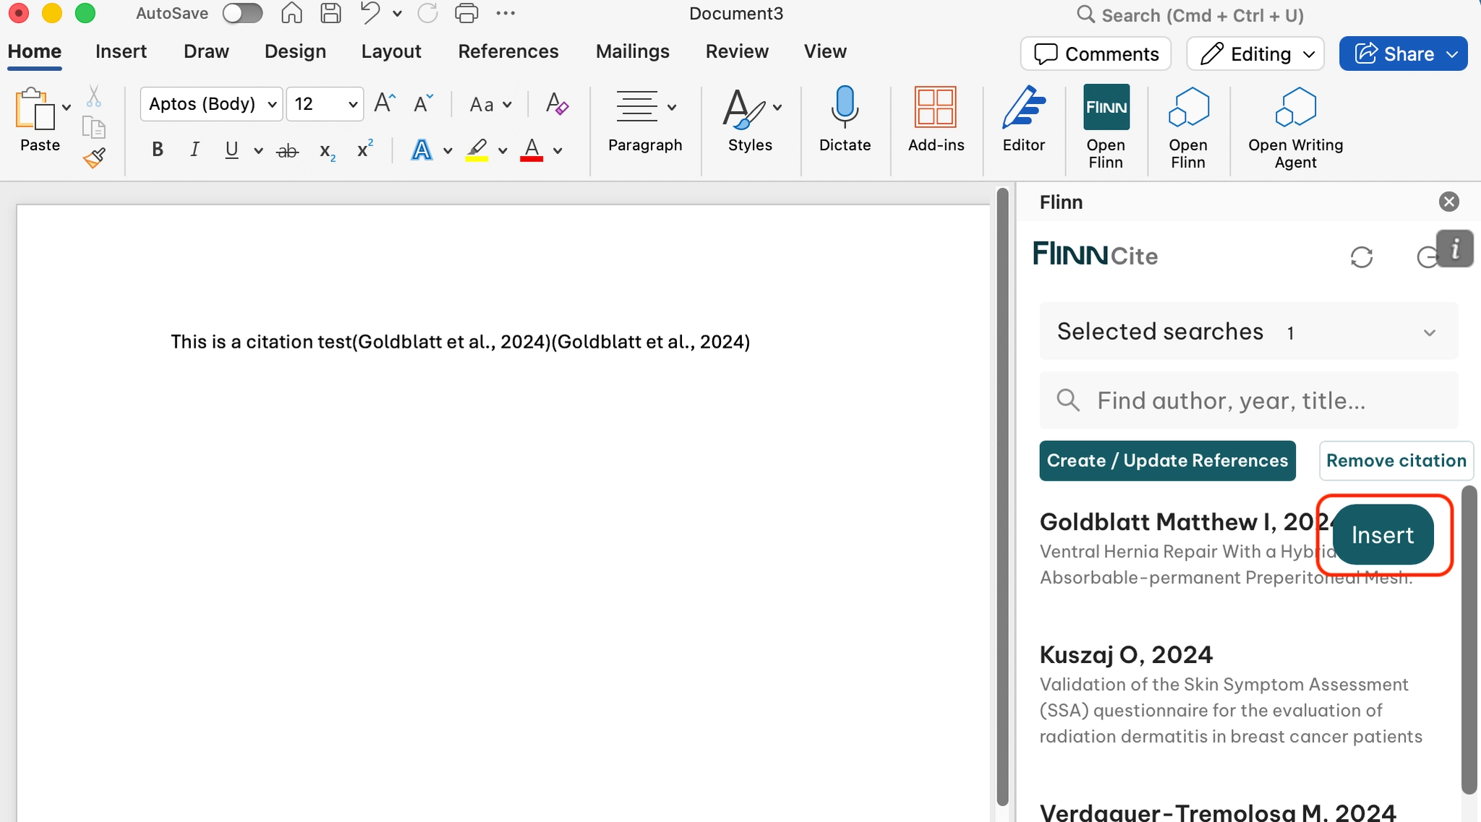Open font color dropdown arrow
This screenshot has width=1481, height=822.
pyautogui.click(x=558, y=150)
